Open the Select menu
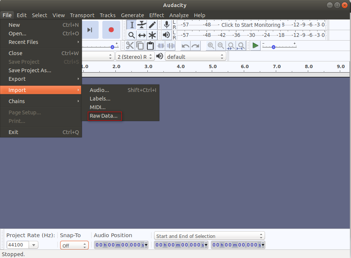Viewport: 351px width, 258px height. tap(39, 15)
